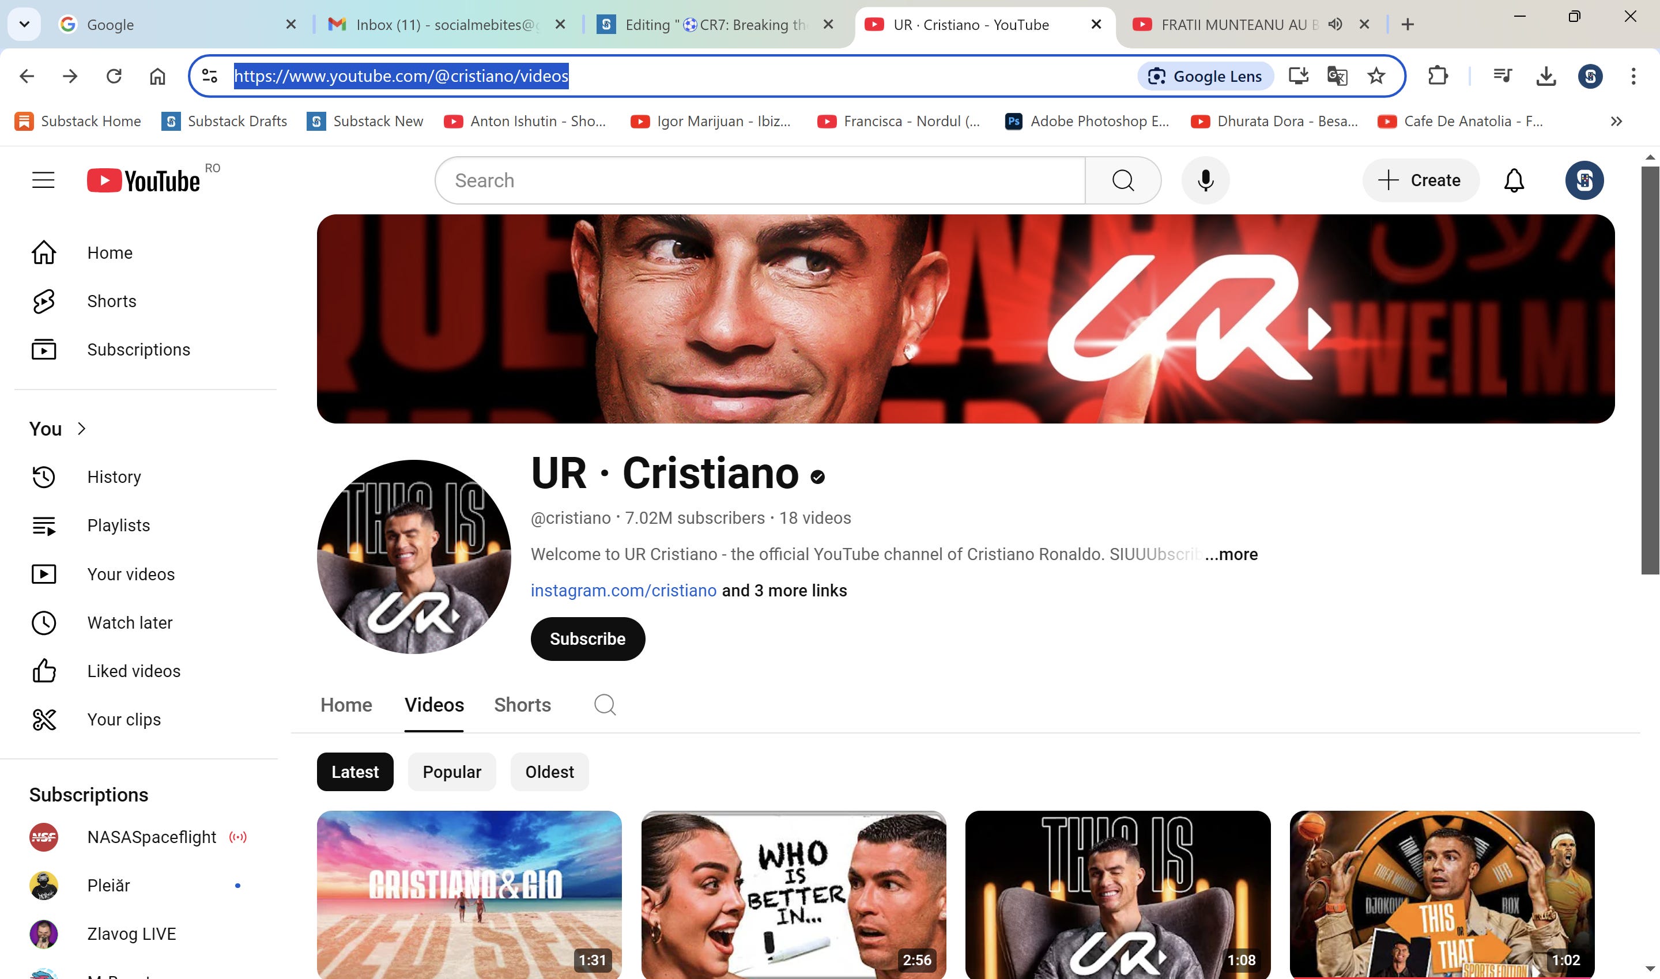Image resolution: width=1660 pixels, height=979 pixels.
Task: Open the browser downloads icon
Action: pyautogui.click(x=1546, y=76)
